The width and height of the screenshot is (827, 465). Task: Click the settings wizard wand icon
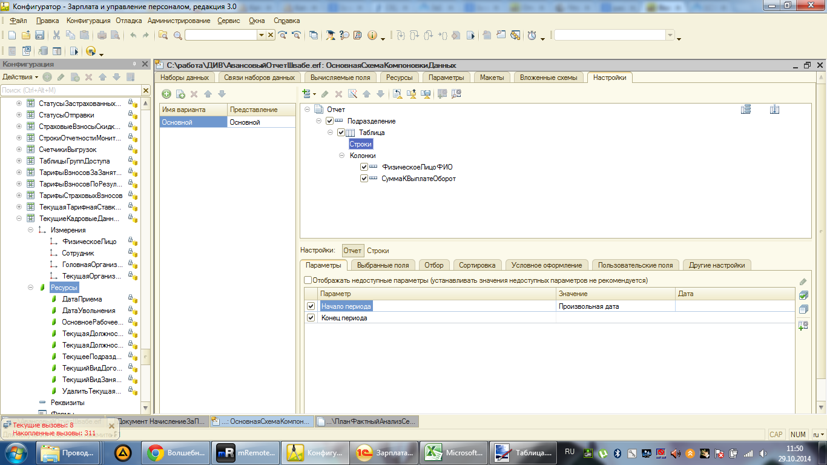(352, 94)
